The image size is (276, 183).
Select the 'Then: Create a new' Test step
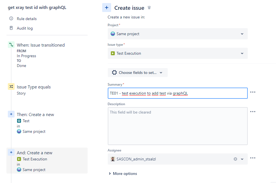coord(35,115)
